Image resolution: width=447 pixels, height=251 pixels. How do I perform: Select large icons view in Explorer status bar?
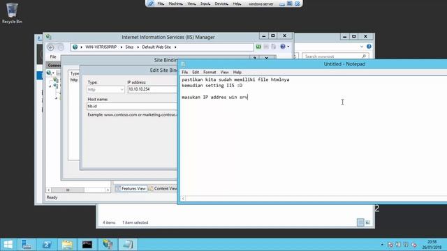tap(368, 222)
